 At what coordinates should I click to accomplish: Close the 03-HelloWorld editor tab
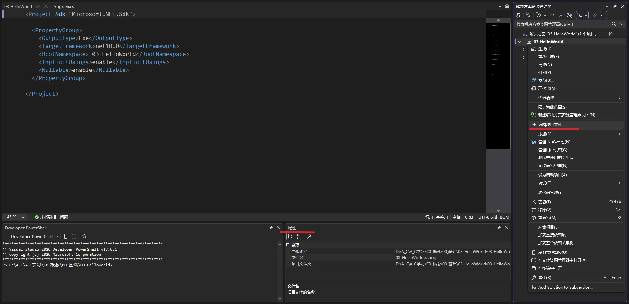click(46, 6)
